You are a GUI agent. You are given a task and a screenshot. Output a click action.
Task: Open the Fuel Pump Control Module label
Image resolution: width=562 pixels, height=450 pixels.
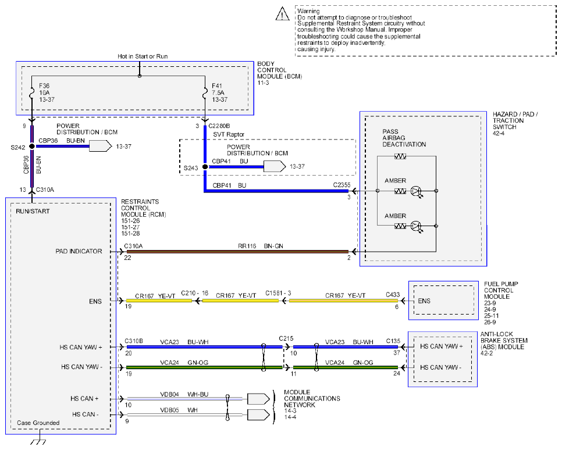501,303
